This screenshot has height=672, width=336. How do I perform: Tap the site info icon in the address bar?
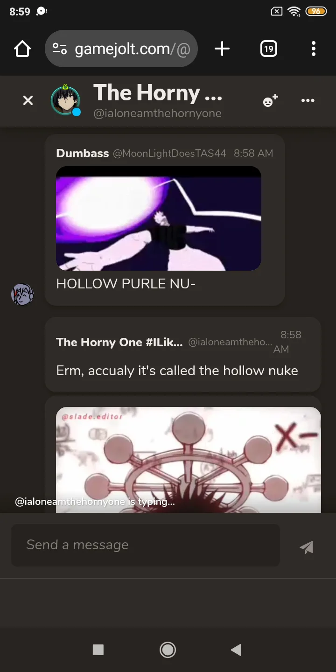(x=60, y=49)
